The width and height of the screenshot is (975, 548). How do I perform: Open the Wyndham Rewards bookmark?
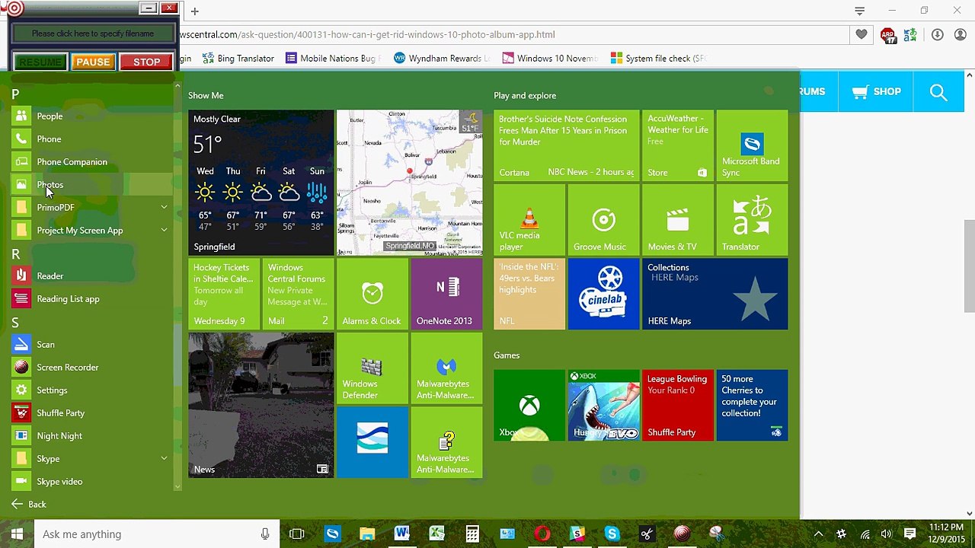[443, 59]
